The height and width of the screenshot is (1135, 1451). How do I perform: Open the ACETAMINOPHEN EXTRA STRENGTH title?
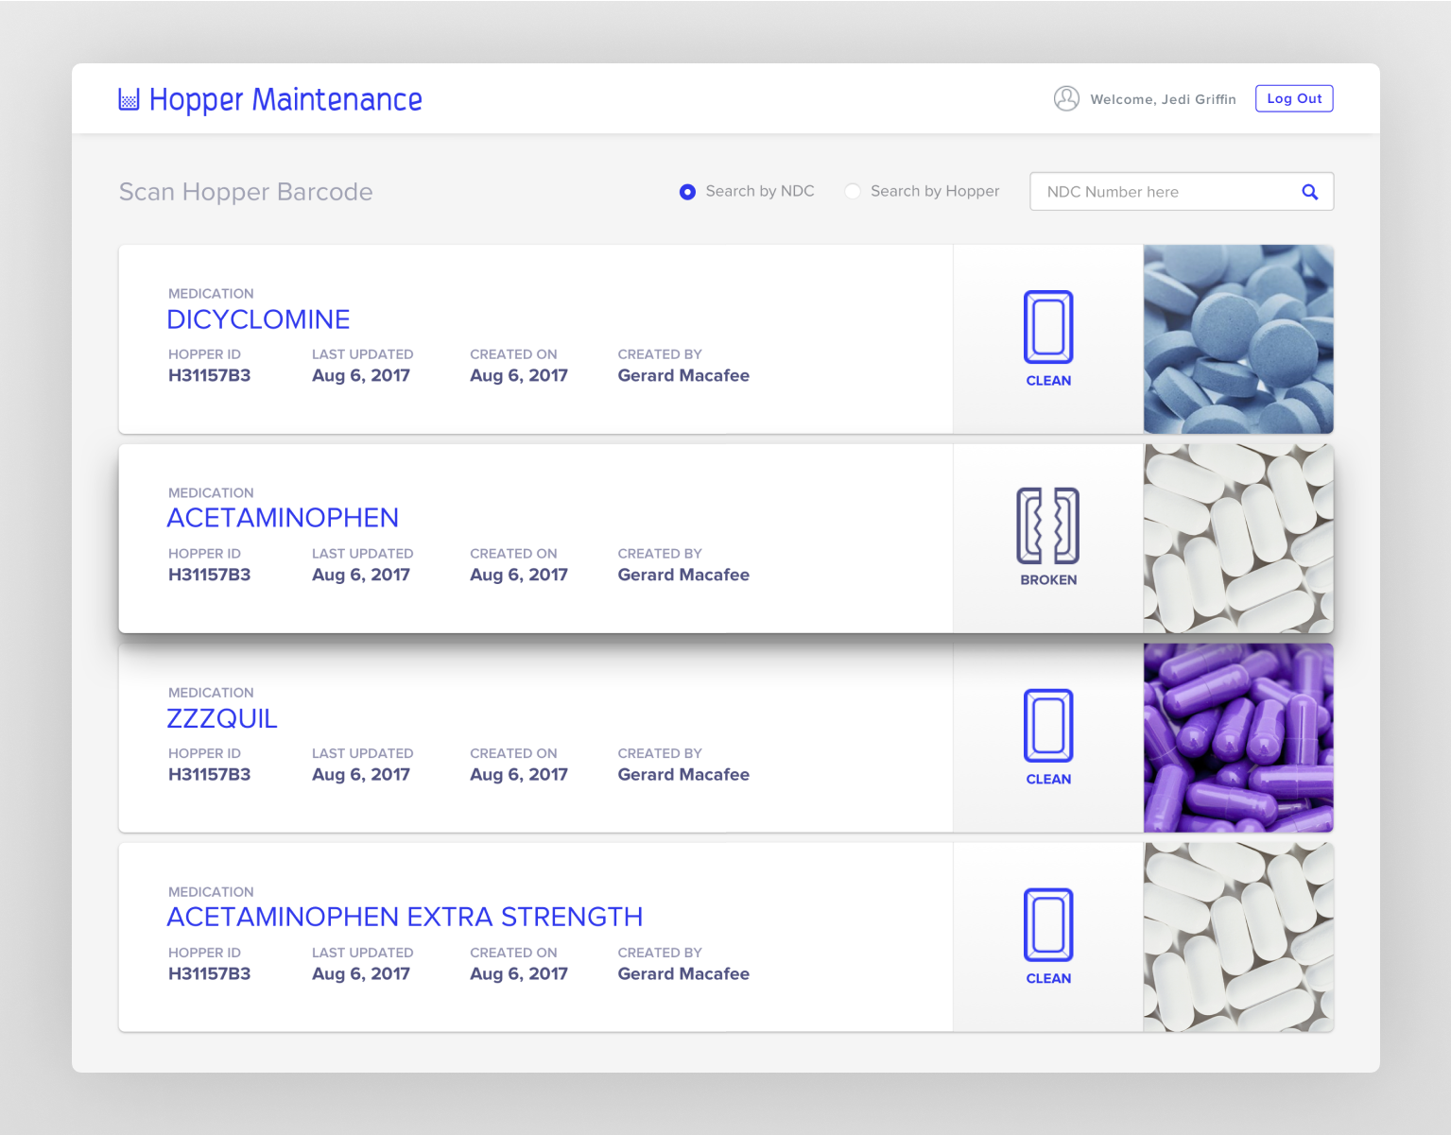click(x=405, y=917)
